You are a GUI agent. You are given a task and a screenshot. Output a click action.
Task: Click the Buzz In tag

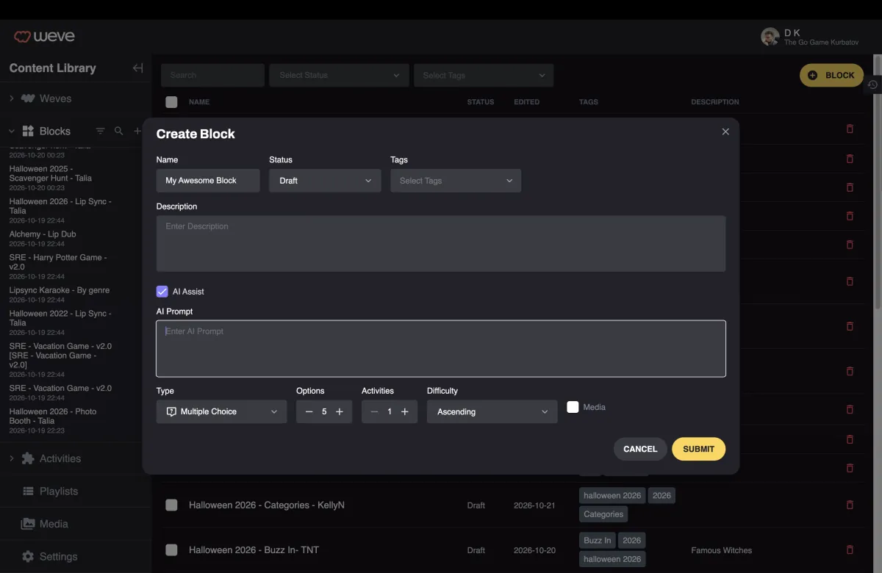597,540
